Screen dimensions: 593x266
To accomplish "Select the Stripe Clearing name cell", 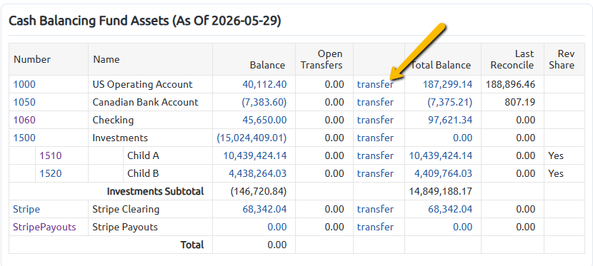I will tap(151, 210).
